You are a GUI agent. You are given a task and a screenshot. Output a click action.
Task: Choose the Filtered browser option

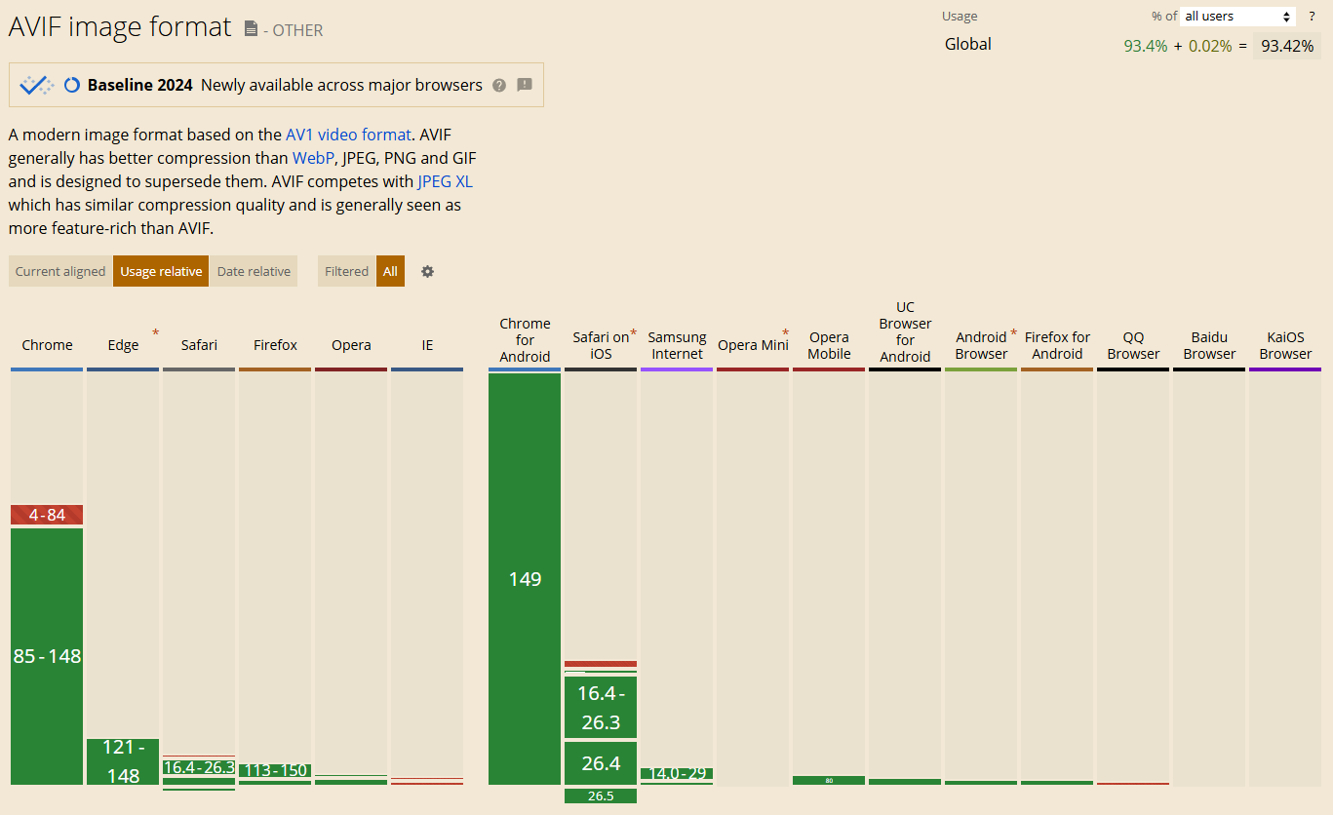click(x=346, y=271)
